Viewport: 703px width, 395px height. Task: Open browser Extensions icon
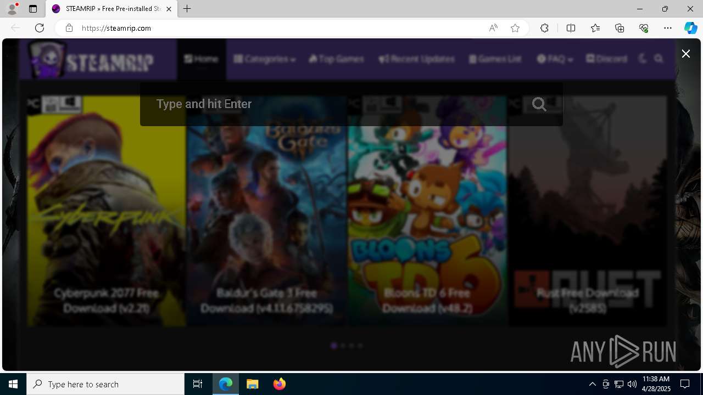click(x=544, y=28)
